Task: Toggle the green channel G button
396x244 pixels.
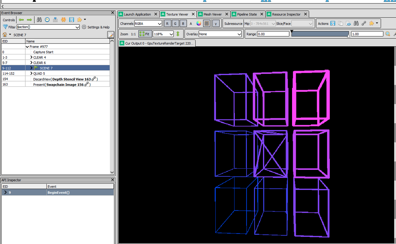Action: 175,23
